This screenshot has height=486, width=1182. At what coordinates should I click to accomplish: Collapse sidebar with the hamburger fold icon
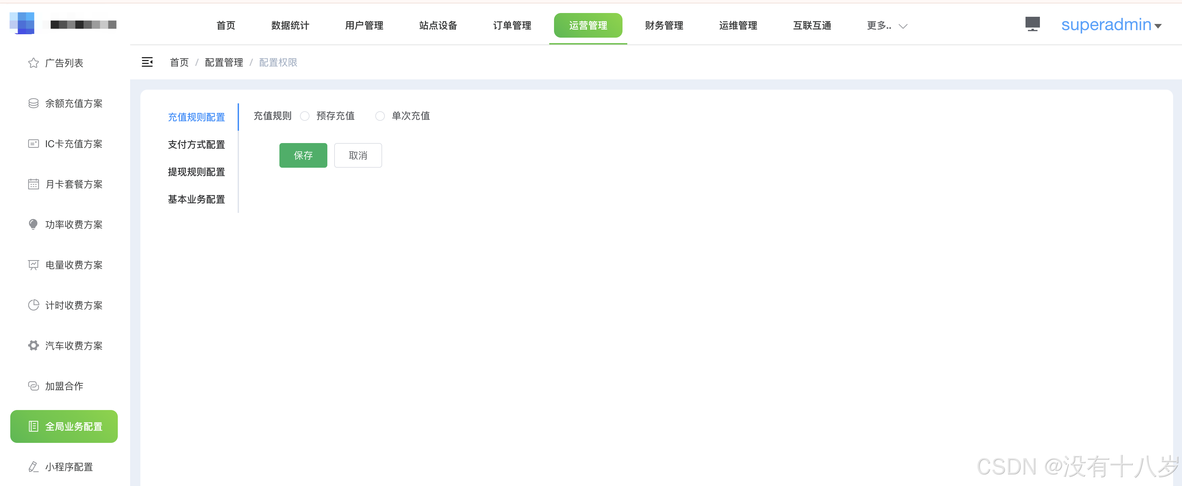(147, 62)
